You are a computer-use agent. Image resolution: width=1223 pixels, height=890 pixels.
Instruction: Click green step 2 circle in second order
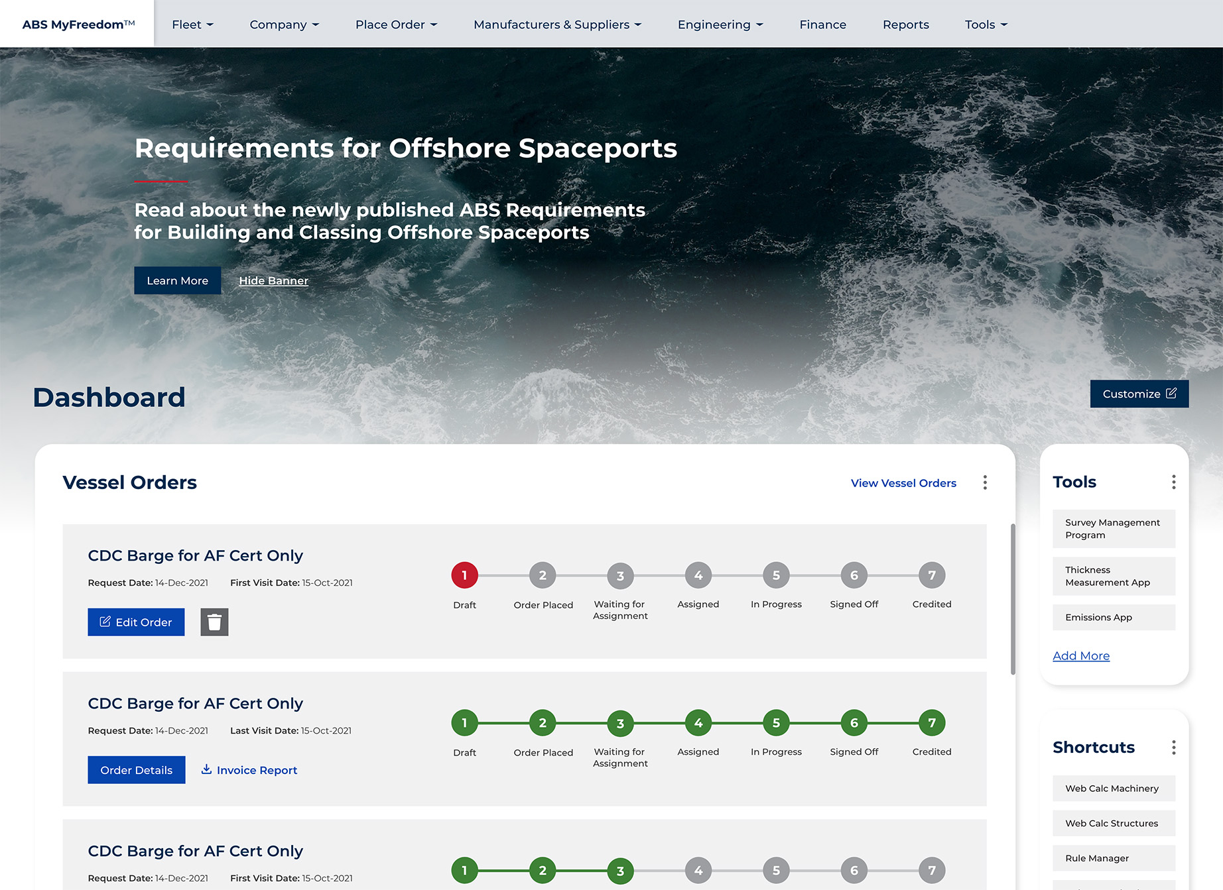(x=543, y=723)
